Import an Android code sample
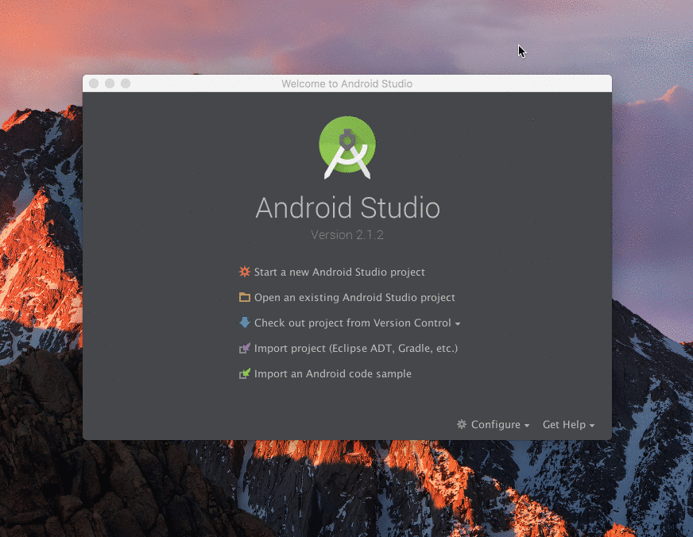This screenshot has height=537, width=693. click(332, 373)
